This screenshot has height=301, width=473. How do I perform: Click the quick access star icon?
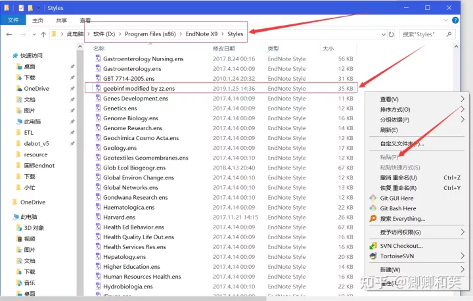click(15, 56)
